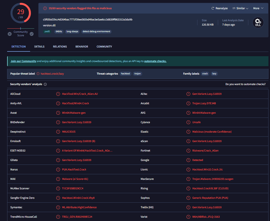Screen dimensions: 270x221
Task: Open the More dropdown menu
Action: point(258,8)
